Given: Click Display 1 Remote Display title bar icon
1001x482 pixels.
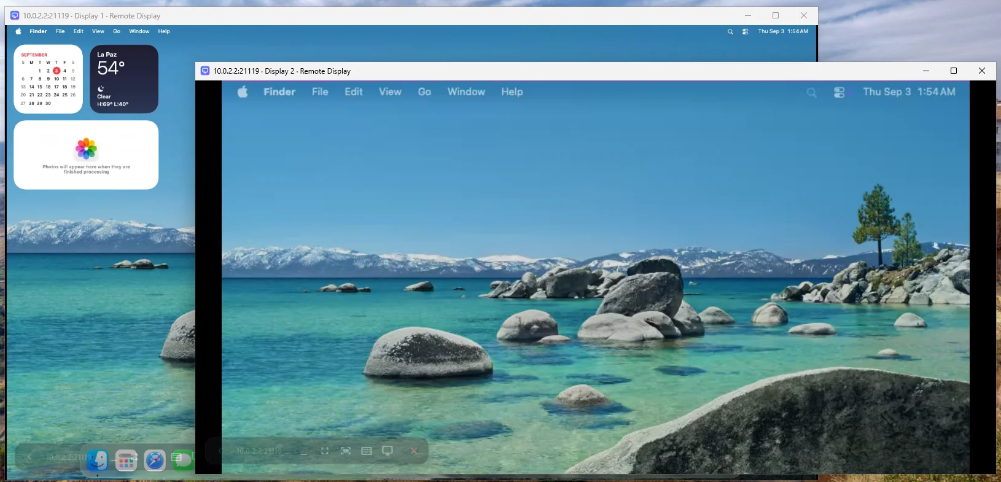Looking at the screenshot, I should [15, 15].
